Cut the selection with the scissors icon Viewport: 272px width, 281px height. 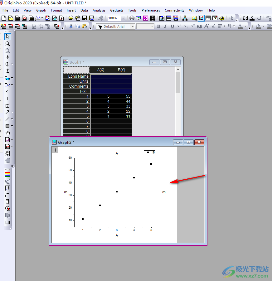click(71, 26)
